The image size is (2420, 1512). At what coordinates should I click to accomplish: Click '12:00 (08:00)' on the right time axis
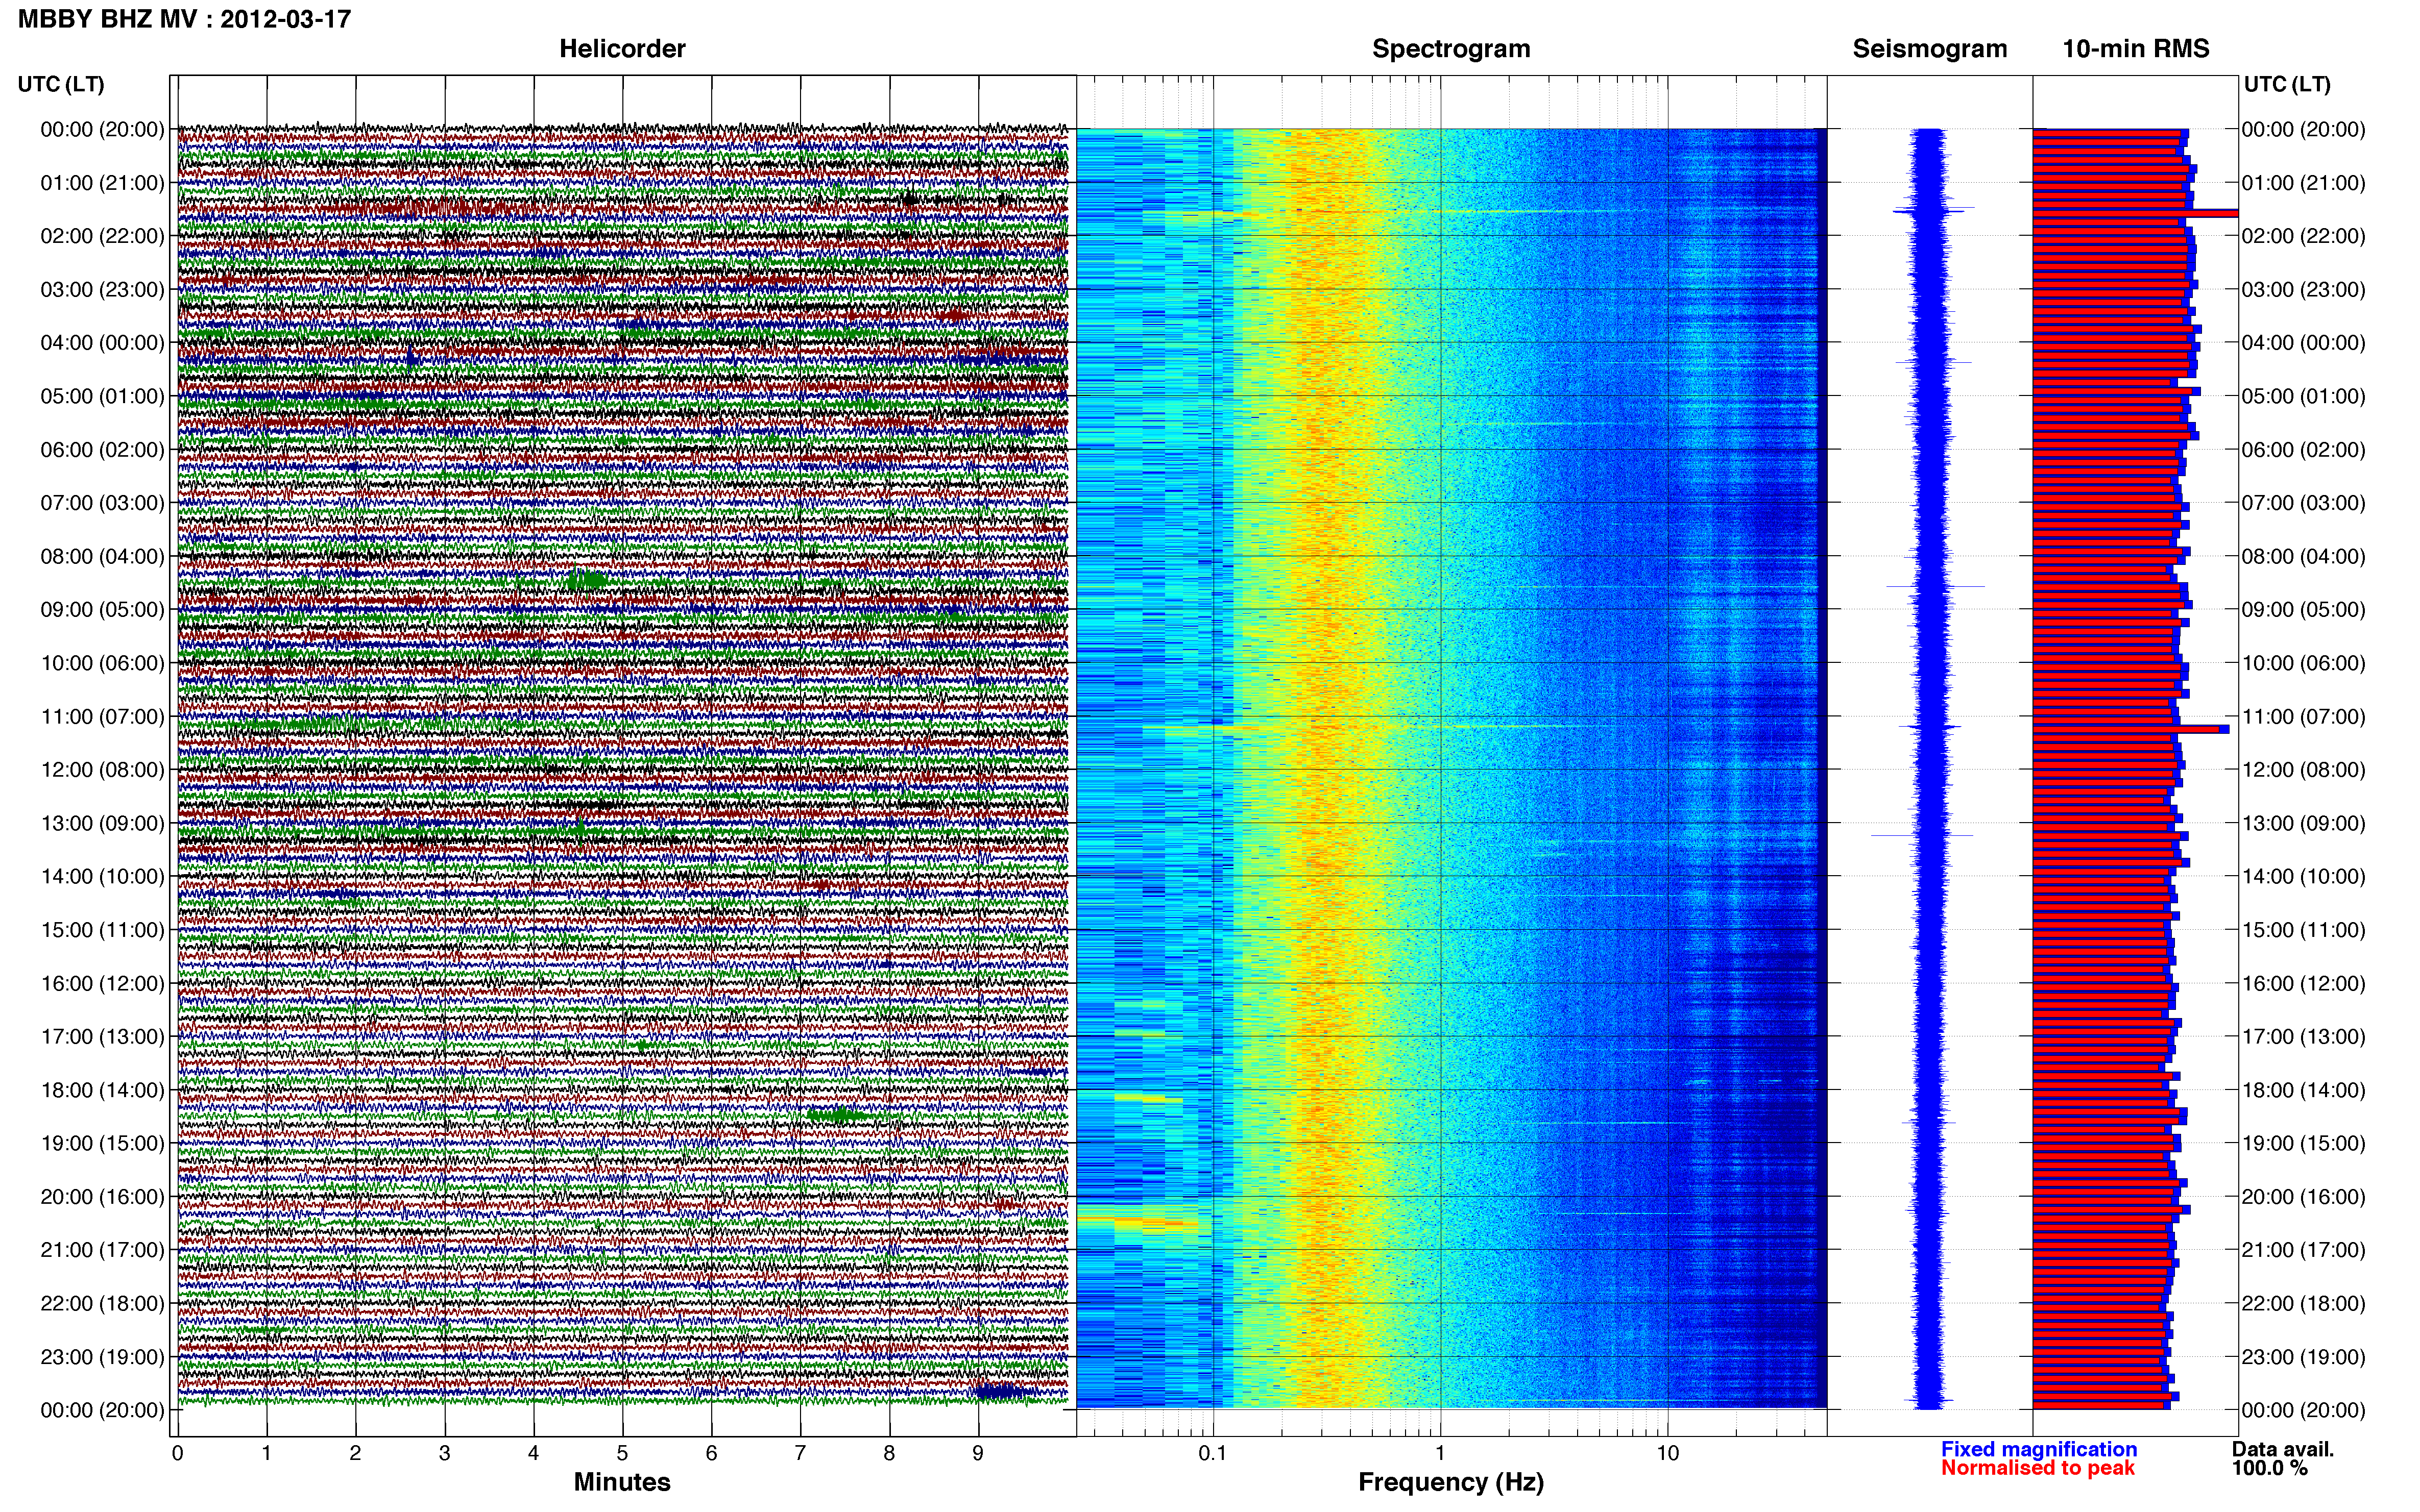click(x=2304, y=770)
